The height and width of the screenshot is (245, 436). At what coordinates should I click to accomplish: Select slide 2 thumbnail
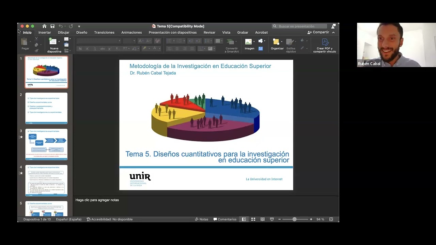(x=46, y=108)
